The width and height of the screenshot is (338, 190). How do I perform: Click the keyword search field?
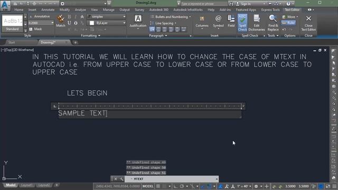pos(204,4)
